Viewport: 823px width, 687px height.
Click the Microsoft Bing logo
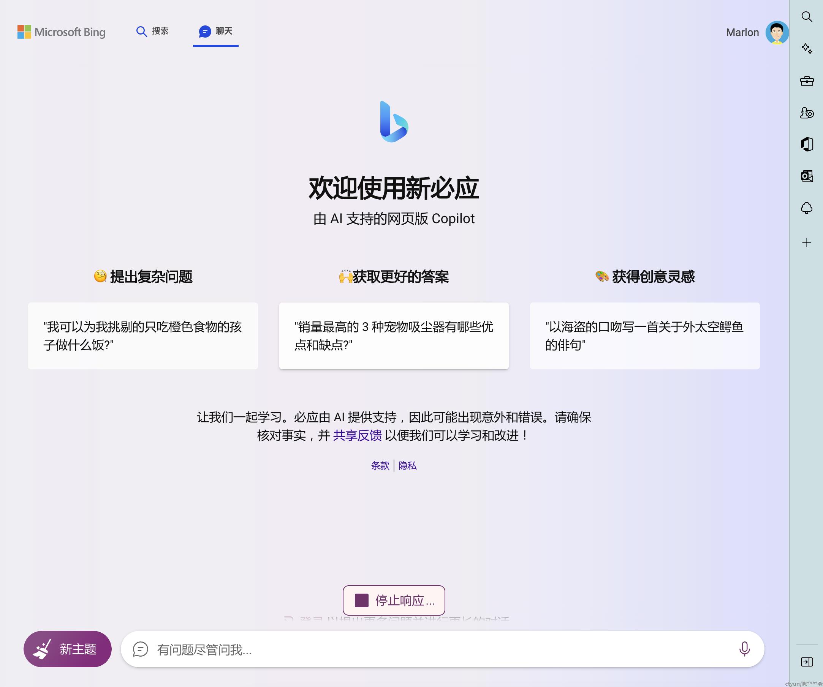(62, 32)
